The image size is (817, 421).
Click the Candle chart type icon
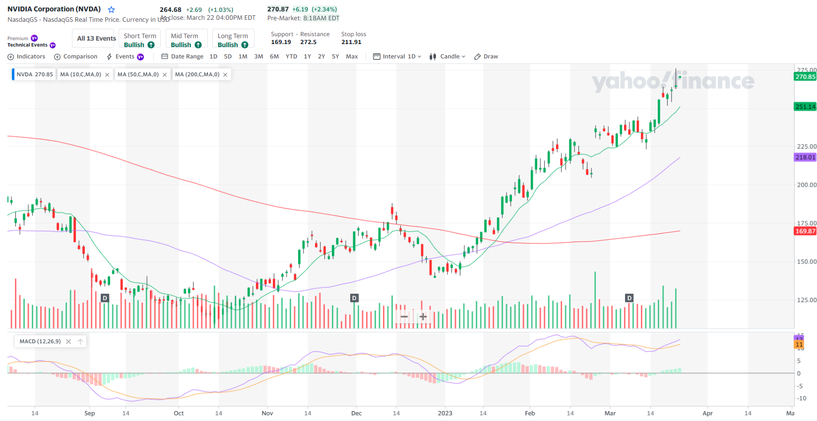click(433, 56)
